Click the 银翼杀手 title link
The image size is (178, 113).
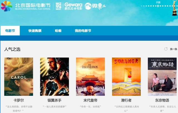point(55,100)
